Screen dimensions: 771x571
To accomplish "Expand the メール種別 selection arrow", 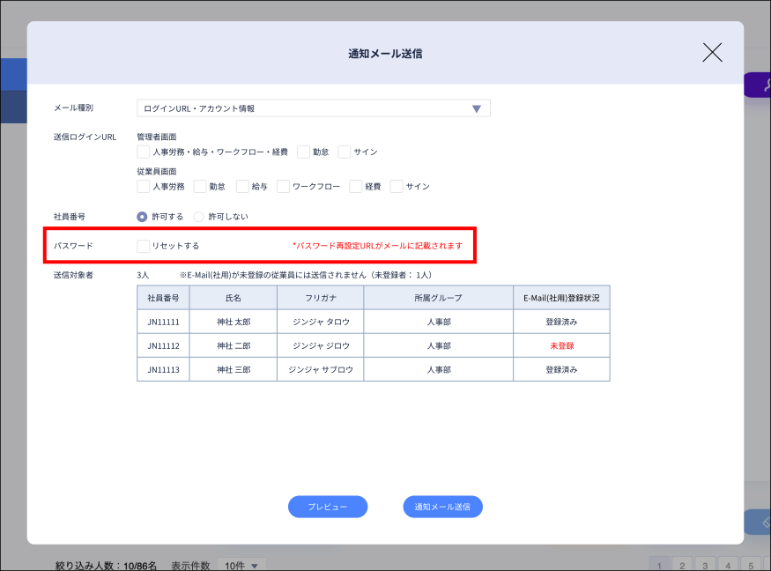I will (x=477, y=108).
